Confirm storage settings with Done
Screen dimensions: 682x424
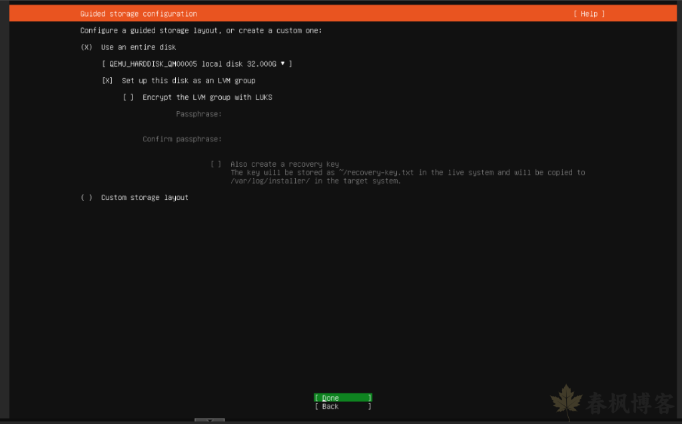pyautogui.click(x=342, y=397)
